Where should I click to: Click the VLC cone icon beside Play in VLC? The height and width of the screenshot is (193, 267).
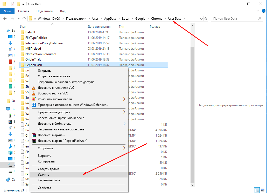(x=34, y=93)
